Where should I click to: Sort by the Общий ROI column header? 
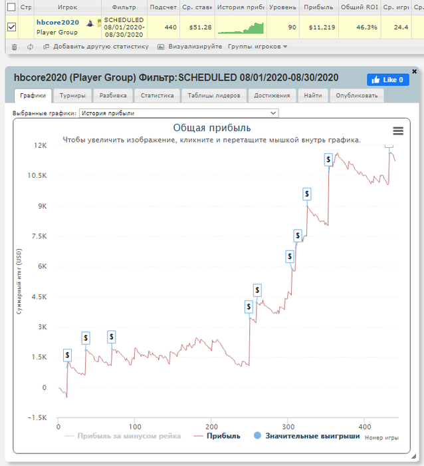[360, 7]
